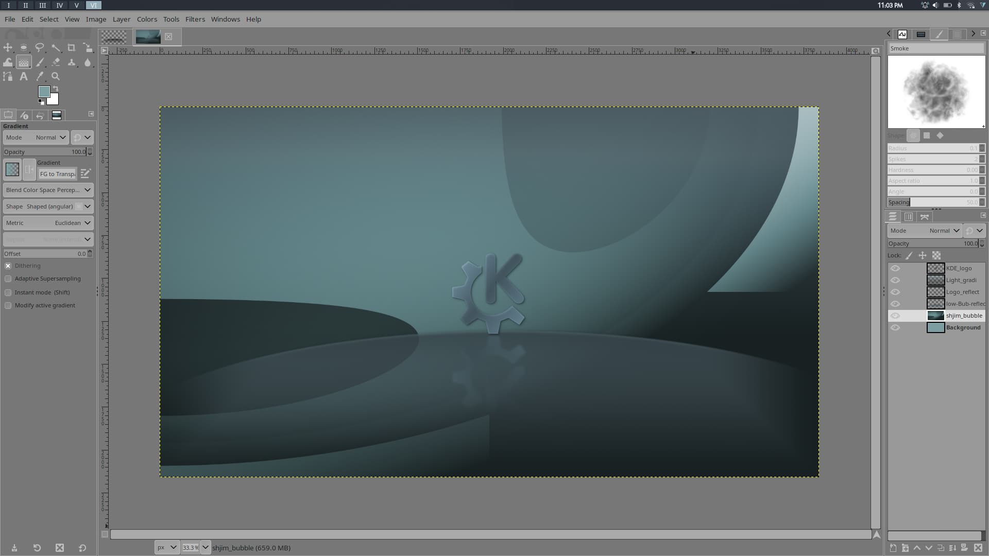Switch to the Device Status tab
This screenshot has width=989, height=556.
coord(24,115)
